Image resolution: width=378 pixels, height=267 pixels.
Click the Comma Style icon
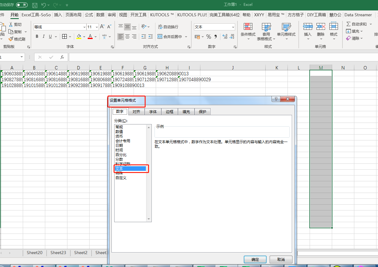[x=216, y=37]
